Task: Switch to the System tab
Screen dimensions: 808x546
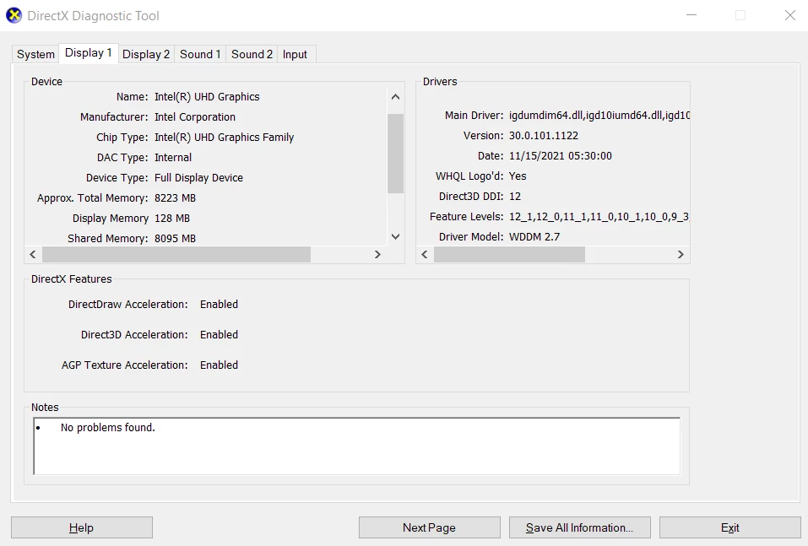Action: [35, 54]
